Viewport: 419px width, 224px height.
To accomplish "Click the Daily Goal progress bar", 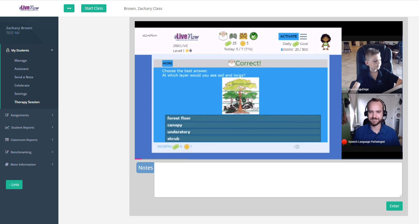I will pos(287,50).
